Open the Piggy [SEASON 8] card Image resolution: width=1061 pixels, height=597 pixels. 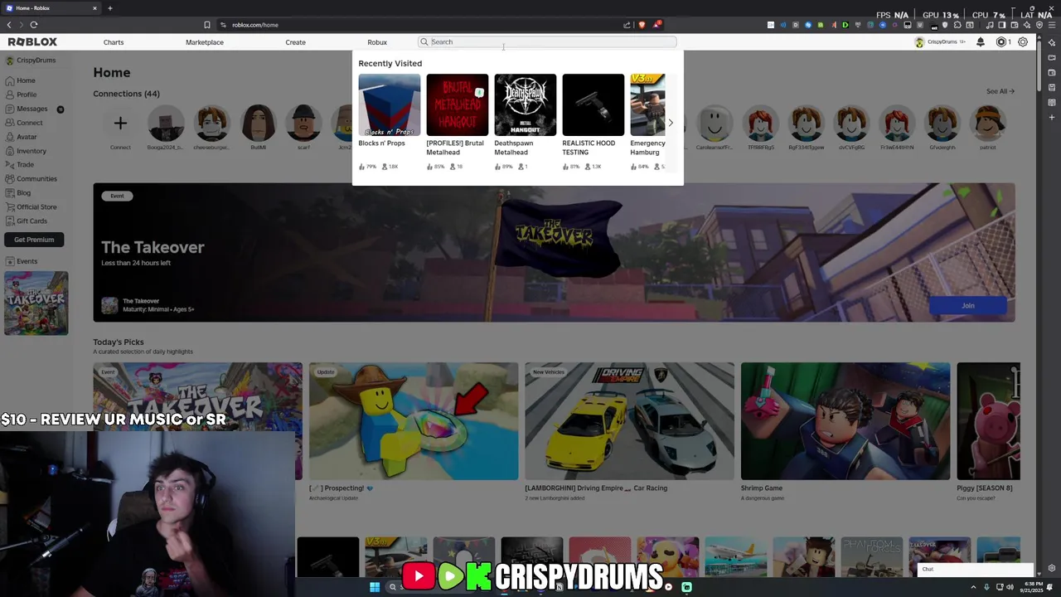click(988, 421)
